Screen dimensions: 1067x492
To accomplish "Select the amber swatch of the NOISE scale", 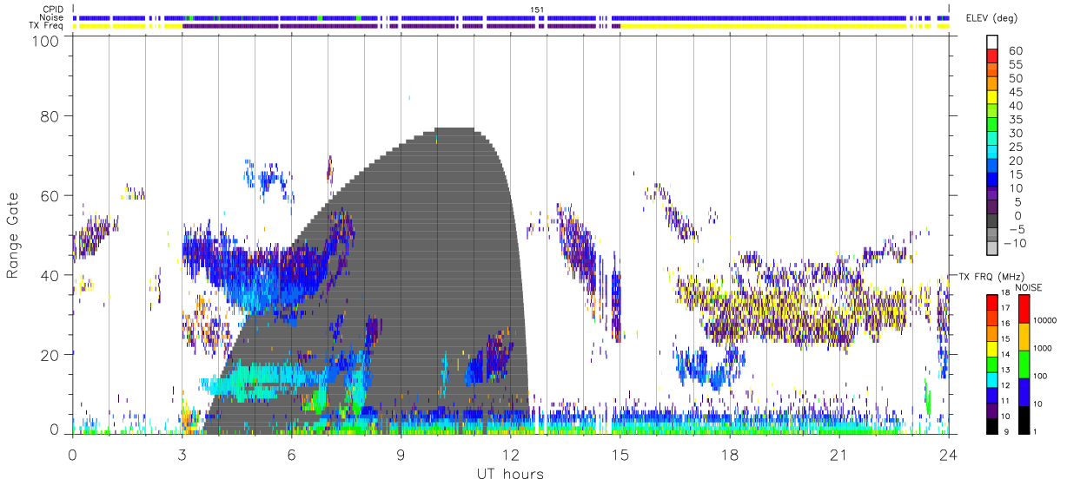I will pos(1024,337).
